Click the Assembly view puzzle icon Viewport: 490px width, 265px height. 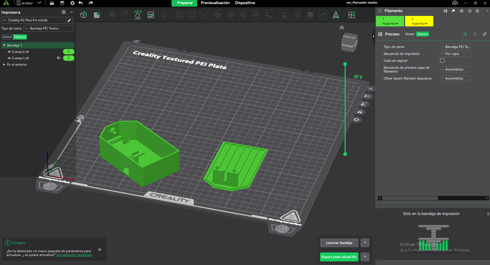[x=352, y=15]
